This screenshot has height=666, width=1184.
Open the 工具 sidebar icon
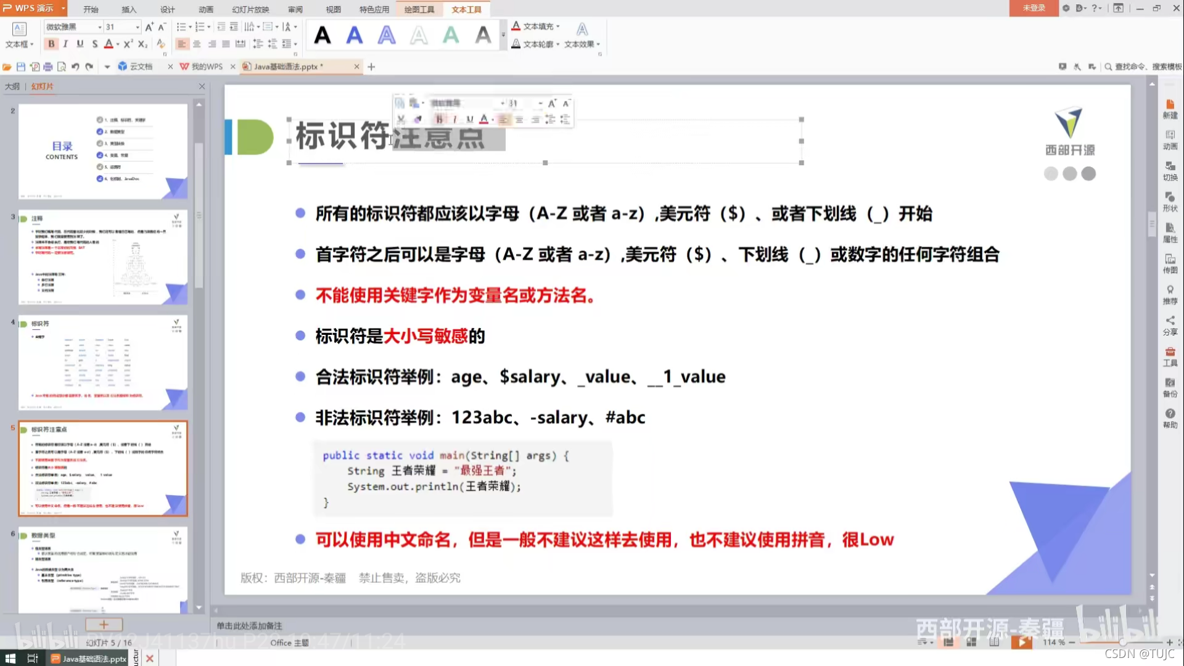tap(1170, 356)
